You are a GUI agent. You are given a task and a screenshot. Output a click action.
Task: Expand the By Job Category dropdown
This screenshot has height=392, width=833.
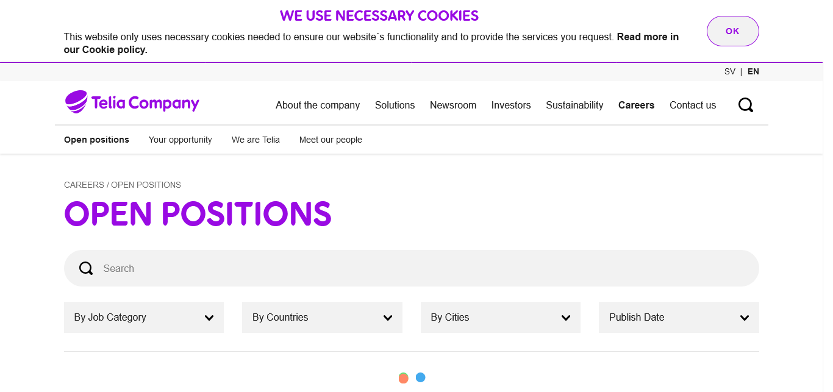pos(144,317)
